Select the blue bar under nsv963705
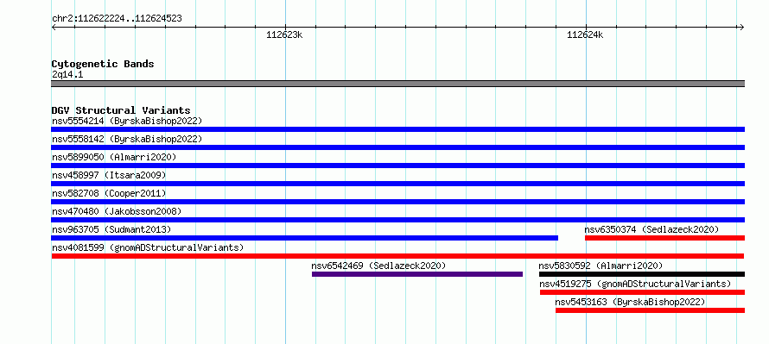 coord(304,238)
